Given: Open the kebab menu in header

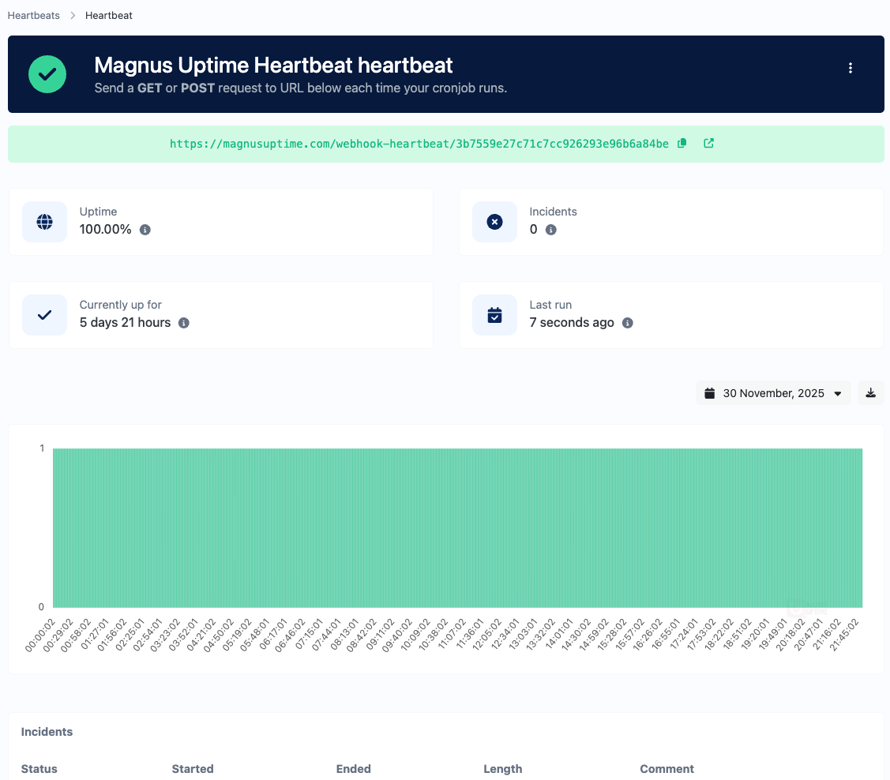Looking at the screenshot, I should (x=851, y=68).
